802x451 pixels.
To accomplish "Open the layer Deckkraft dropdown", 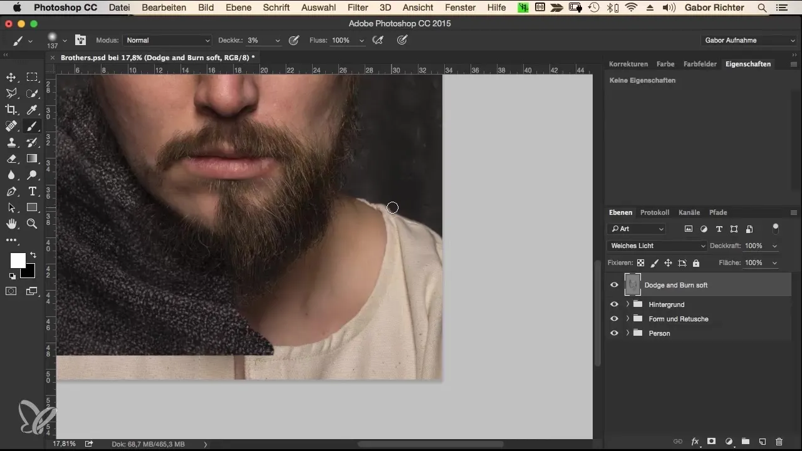I will pos(775,246).
